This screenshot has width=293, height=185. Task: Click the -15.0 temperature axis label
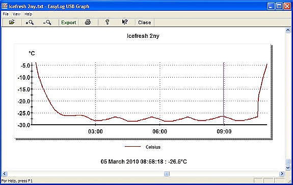click(x=24, y=89)
